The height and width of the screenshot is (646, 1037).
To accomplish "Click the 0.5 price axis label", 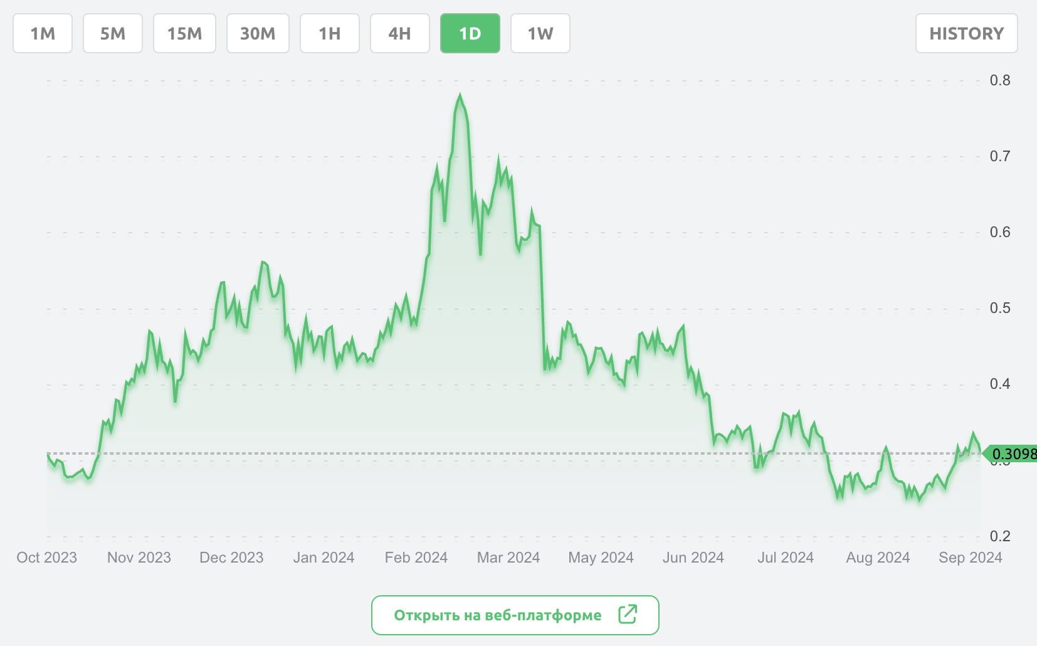I will pos(1000,308).
